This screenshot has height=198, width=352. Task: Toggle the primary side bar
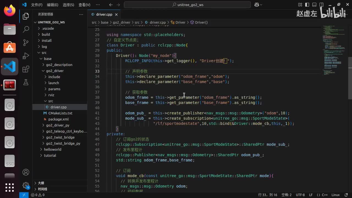click(307, 5)
